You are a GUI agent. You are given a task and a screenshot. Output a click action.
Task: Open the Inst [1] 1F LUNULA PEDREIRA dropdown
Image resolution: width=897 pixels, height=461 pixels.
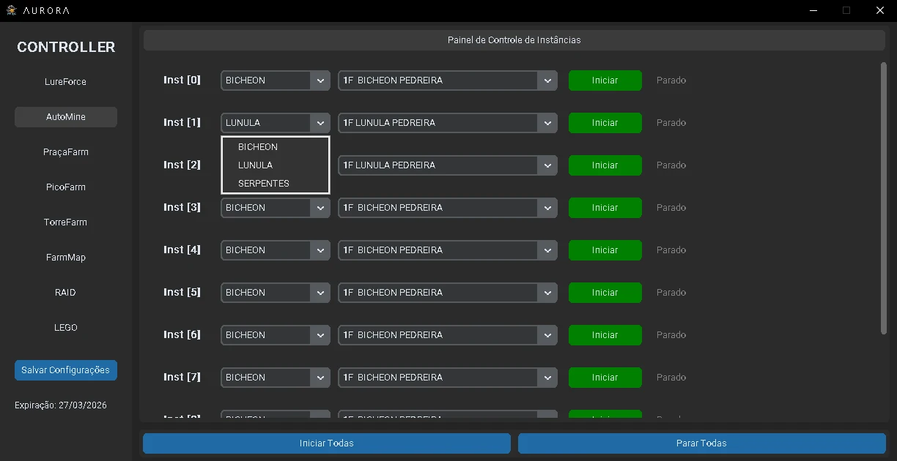click(x=447, y=123)
